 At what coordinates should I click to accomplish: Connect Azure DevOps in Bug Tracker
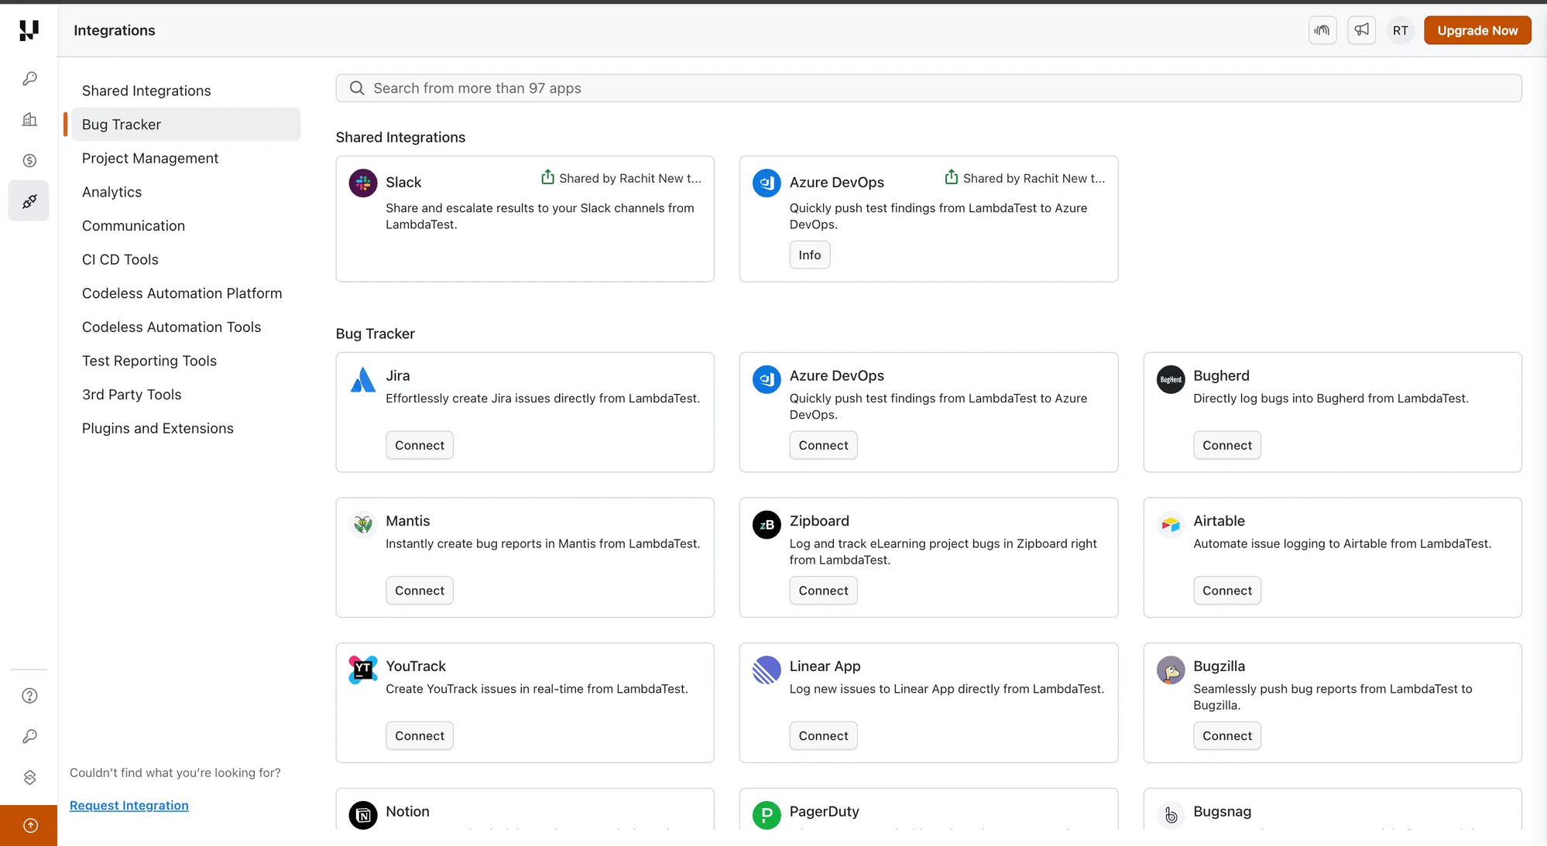tap(823, 446)
